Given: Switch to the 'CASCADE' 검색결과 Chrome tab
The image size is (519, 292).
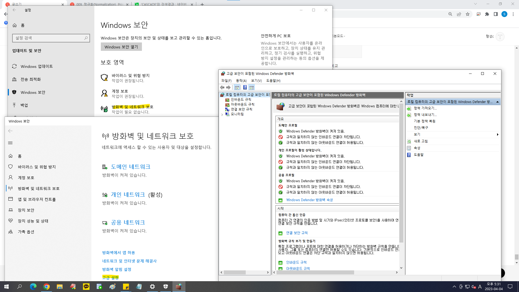Looking at the screenshot, I should 164,4.
